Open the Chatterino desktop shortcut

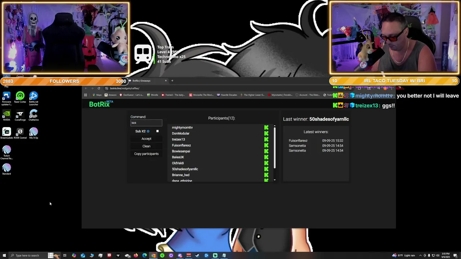click(33, 115)
